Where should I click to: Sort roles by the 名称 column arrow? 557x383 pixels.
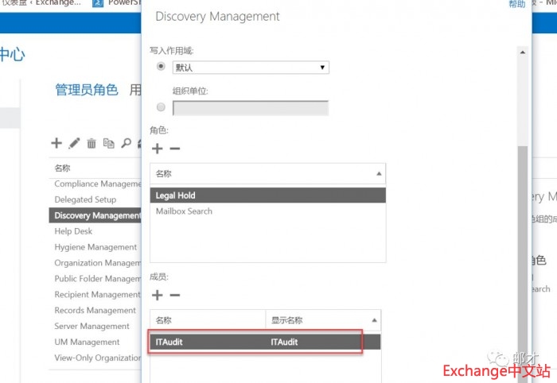379,173
